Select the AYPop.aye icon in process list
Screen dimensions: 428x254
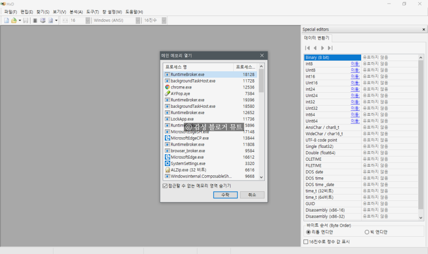167,93
